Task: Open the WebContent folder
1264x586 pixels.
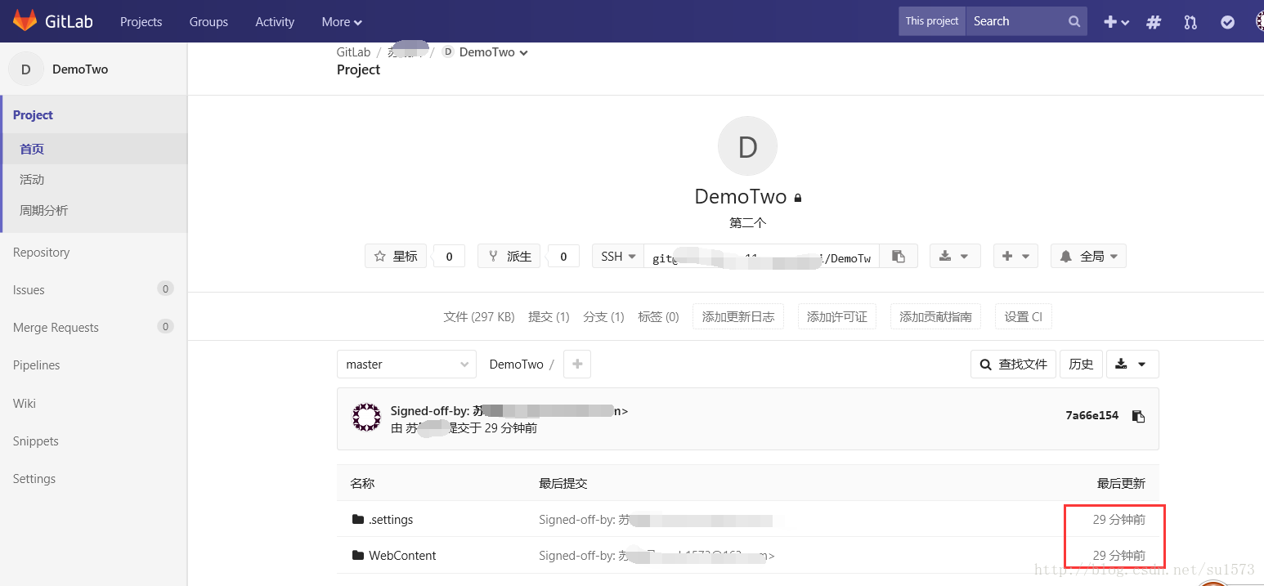Action: pos(402,555)
